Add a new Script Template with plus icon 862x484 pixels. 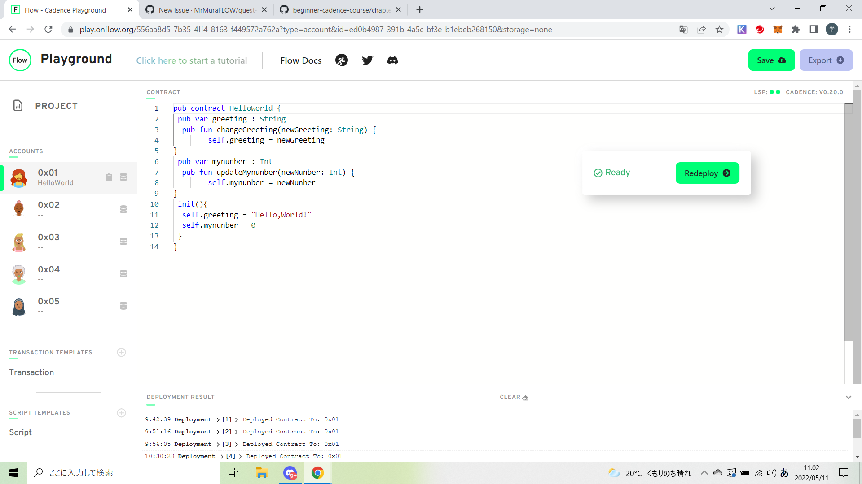coord(121,413)
